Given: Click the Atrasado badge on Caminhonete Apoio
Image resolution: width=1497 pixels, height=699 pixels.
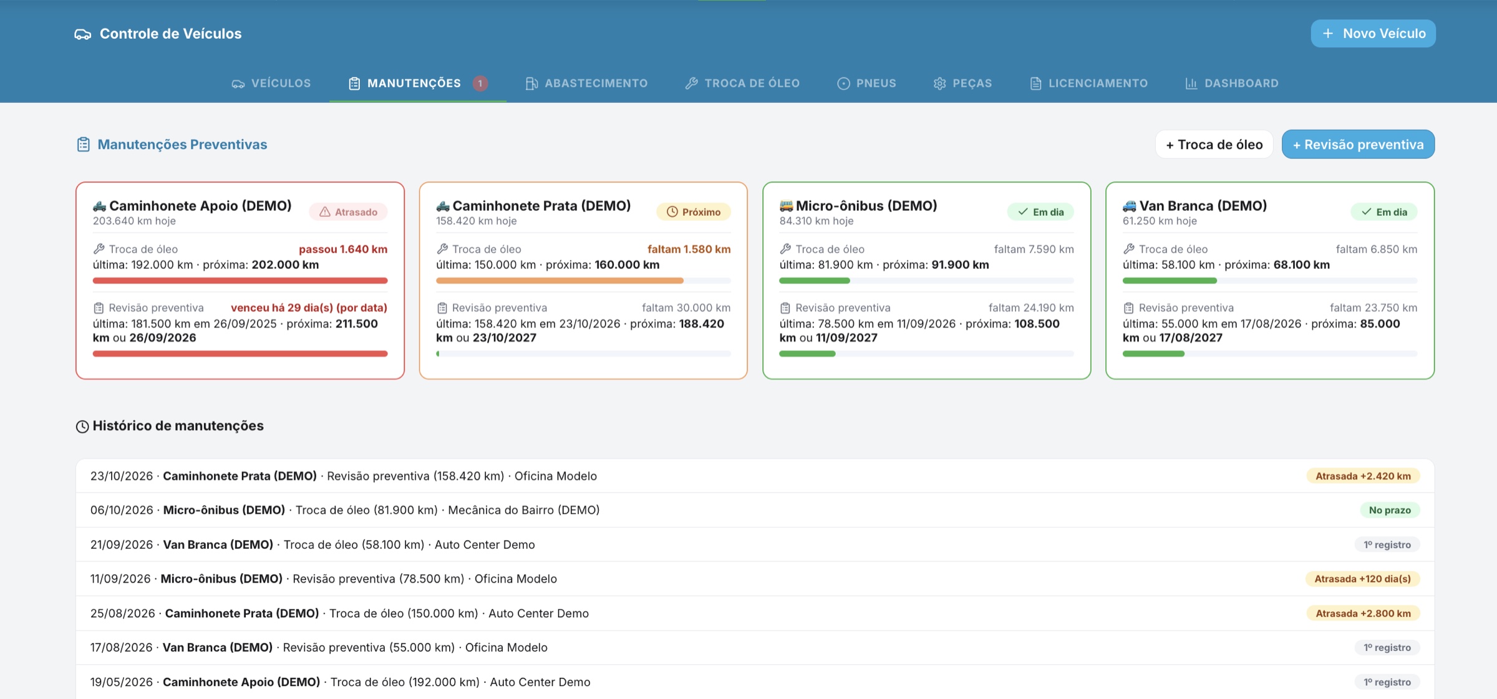Looking at the screenshot, I should [348, 212].
